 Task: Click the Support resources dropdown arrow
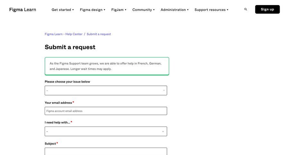228,10
